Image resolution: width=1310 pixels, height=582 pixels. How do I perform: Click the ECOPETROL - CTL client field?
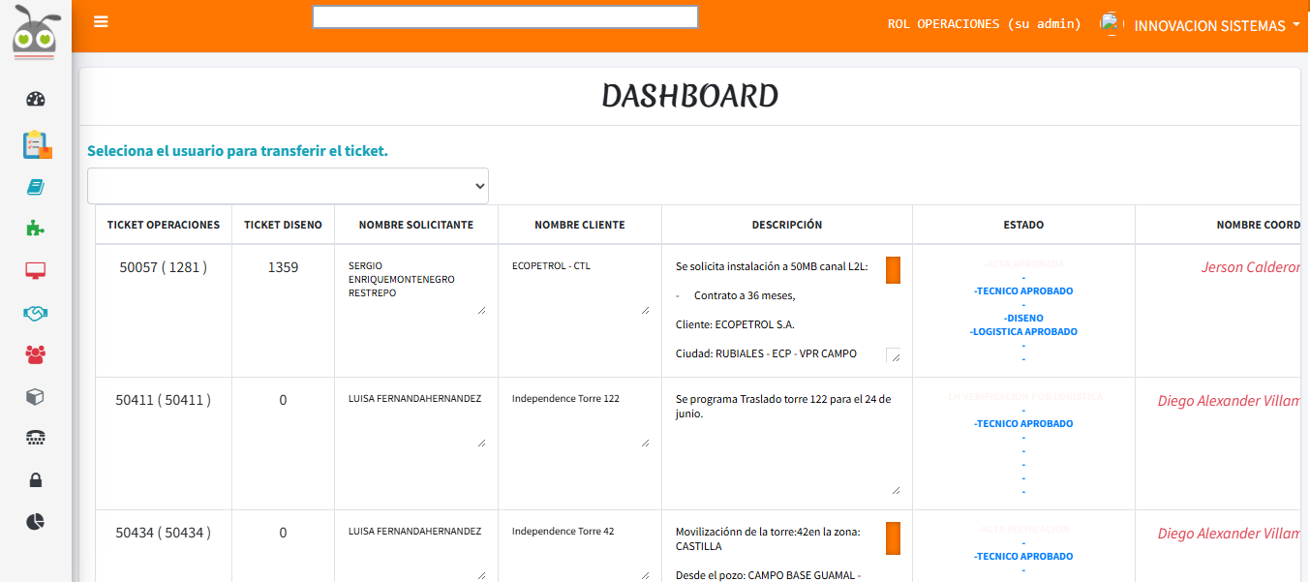click(x=580, y=286)
